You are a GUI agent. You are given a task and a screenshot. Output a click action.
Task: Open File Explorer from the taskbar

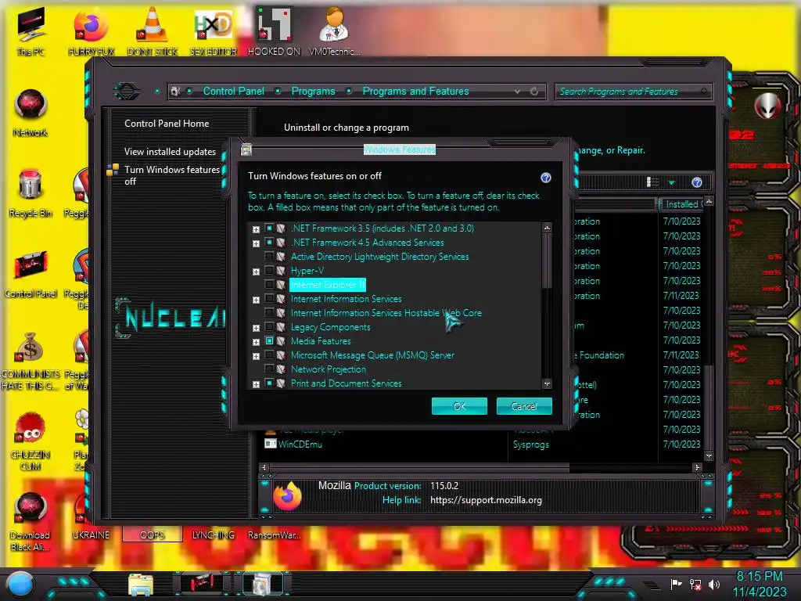(141, 585)
